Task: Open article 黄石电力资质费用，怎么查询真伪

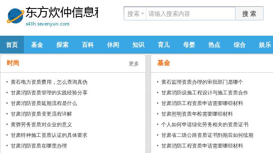Action: click(x=49, y=82)
